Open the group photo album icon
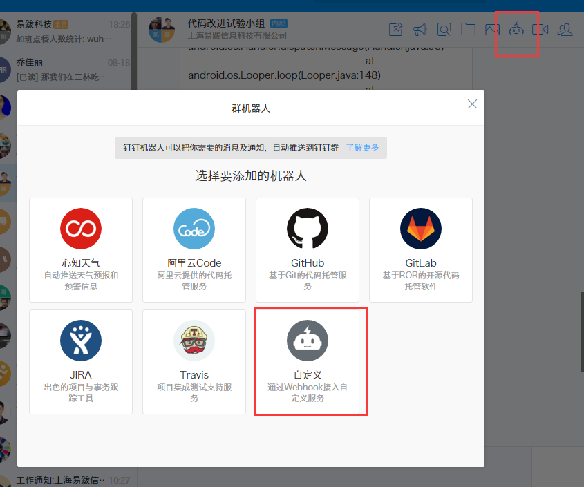 pos(492,30)
